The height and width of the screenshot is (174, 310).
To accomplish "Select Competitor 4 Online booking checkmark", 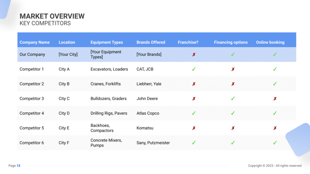I will (275, 113).
